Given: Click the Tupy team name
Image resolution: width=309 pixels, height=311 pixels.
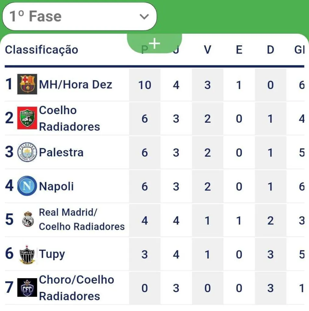Looking at the screenshot, I should [52, 254].
